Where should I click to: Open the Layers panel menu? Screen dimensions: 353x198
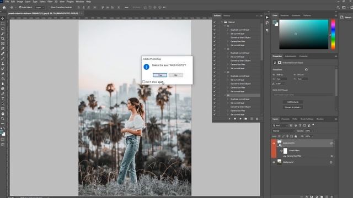(x=336, y=119)
